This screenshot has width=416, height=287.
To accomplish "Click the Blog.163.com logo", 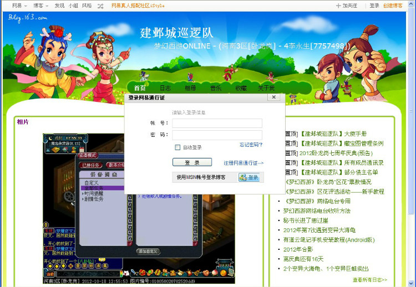I will pyautogui.click(x=28, y=18).
